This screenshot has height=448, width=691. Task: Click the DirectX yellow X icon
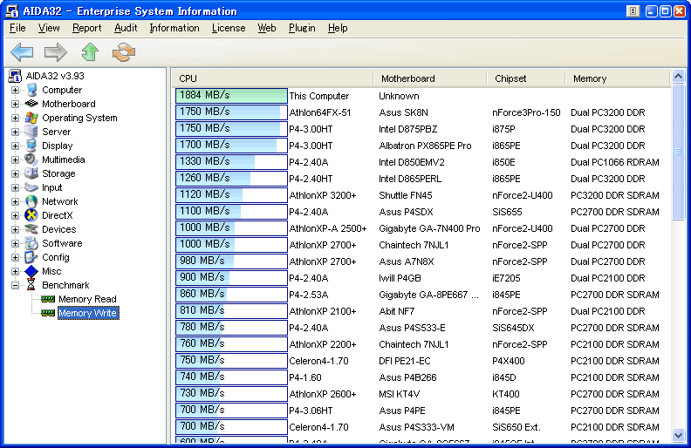coord(31,215)
